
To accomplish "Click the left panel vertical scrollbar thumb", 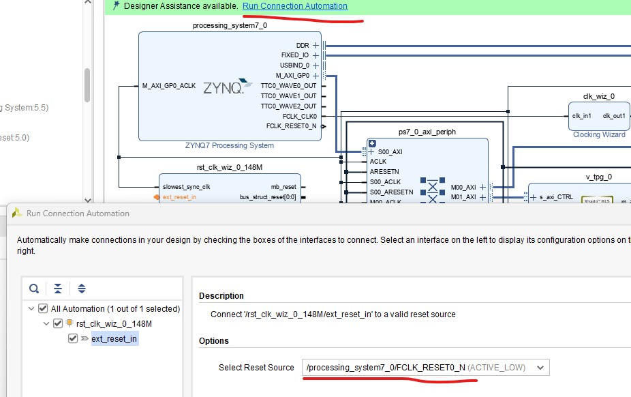I will coord(87,85).
